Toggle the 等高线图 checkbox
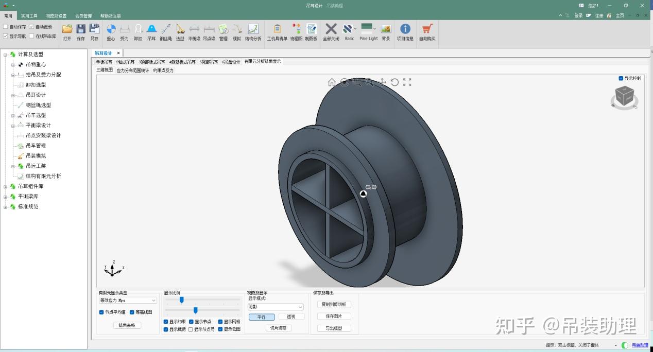 (x=132, y=312)
